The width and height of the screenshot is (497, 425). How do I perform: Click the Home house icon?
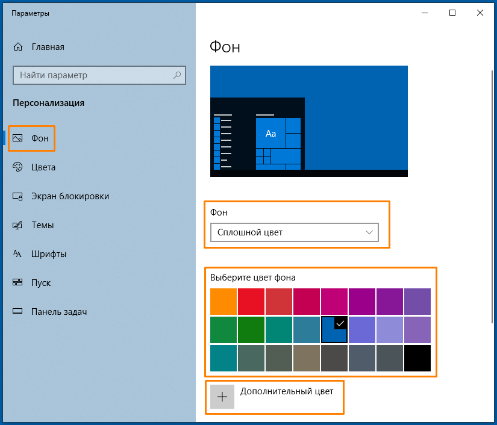(x=18, y=47)
